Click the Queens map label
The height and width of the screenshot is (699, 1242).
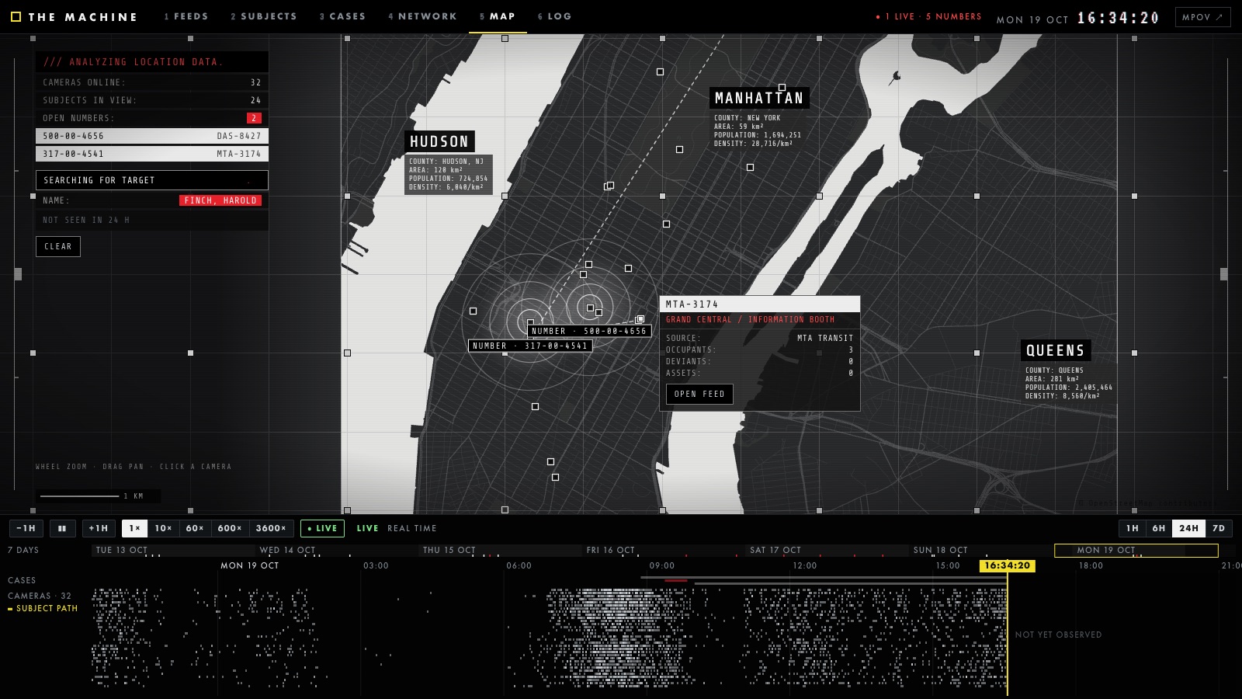coord(1056,350)
